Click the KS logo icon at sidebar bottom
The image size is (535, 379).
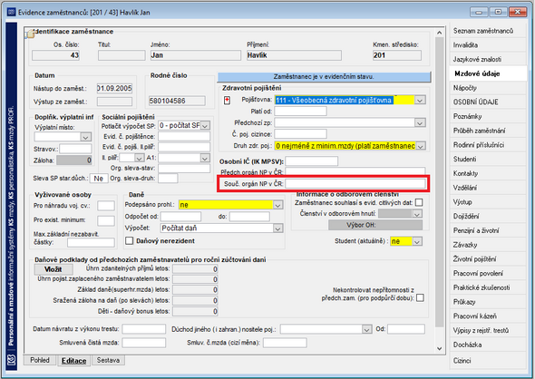pos(12,360)
